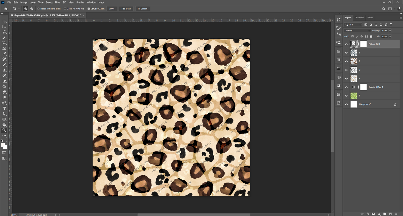Add a layer style with fx
Screen dimensions: 403x216
(x=368, y=214)
